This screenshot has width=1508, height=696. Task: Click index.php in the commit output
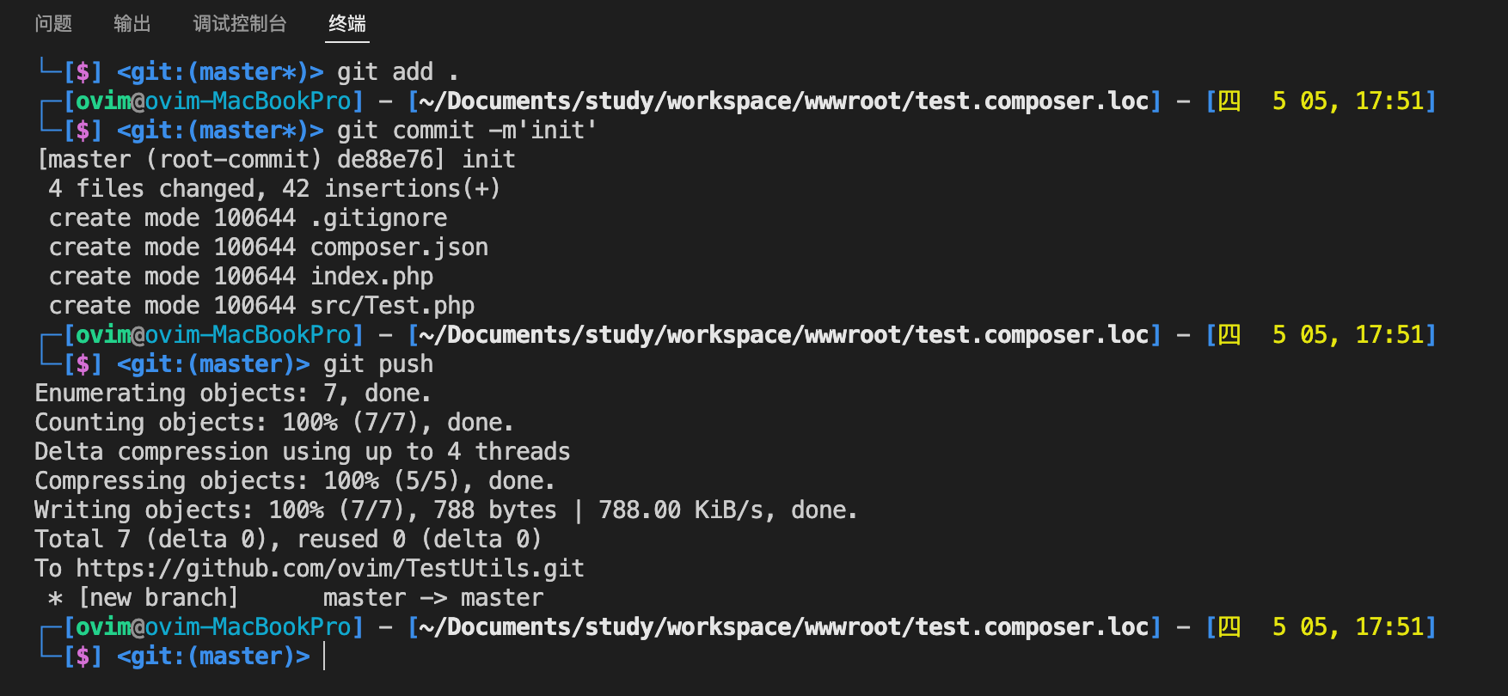371,277
